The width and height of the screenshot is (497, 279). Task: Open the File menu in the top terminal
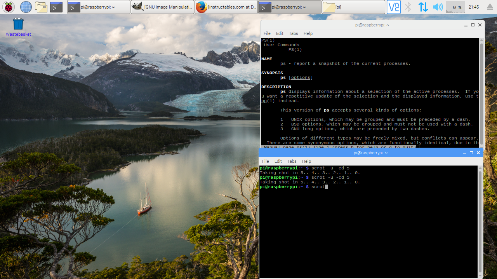click(267, 33)
